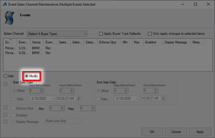This screenshot has height=138, width=215.
Task: Toggle the Enforce Qtys checkbox
Action: (13, 108)
